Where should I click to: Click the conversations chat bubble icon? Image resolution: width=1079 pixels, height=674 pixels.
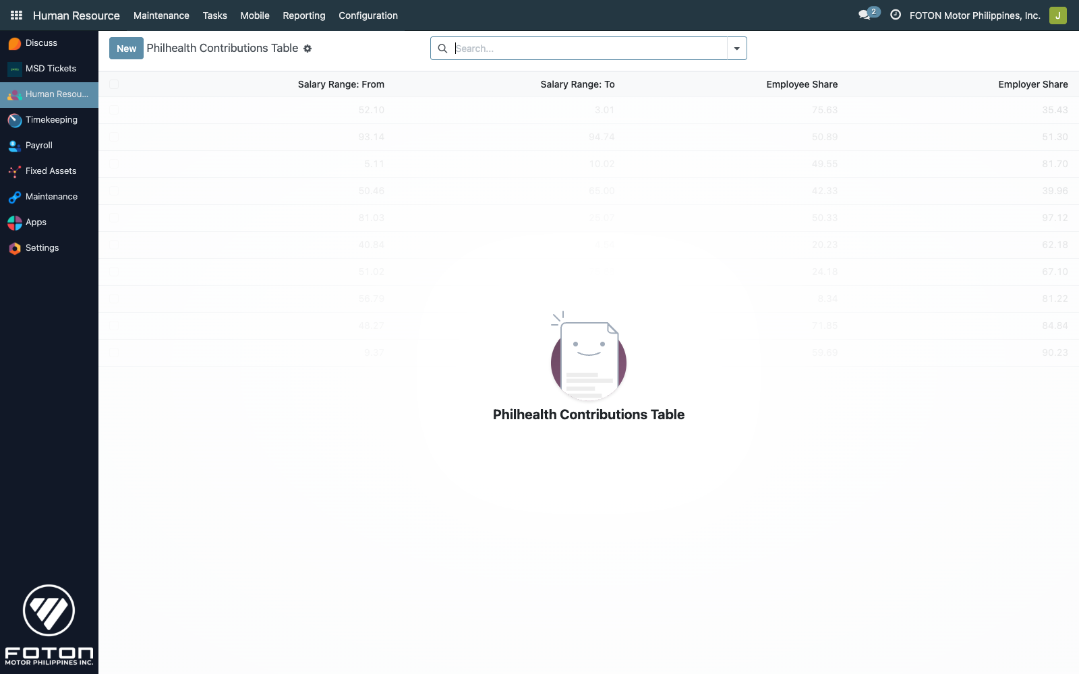pos(865,15)
